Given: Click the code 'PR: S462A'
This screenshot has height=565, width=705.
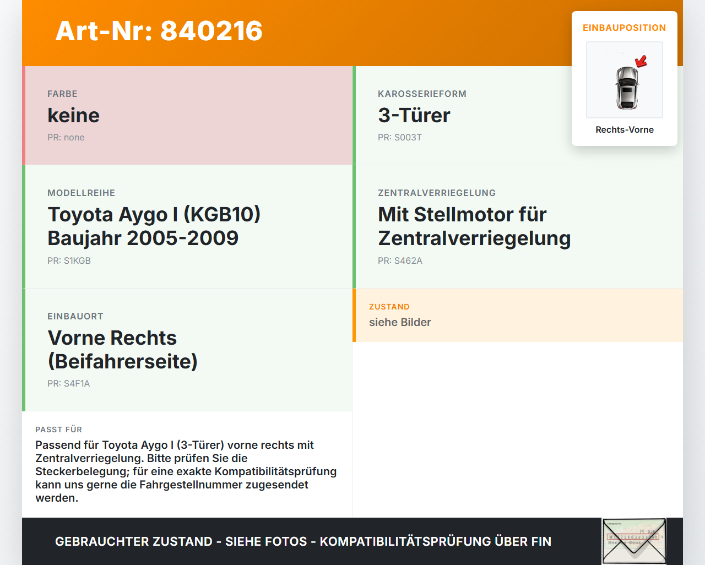Looking at the screenshot, I should click(x=400, y=260).
